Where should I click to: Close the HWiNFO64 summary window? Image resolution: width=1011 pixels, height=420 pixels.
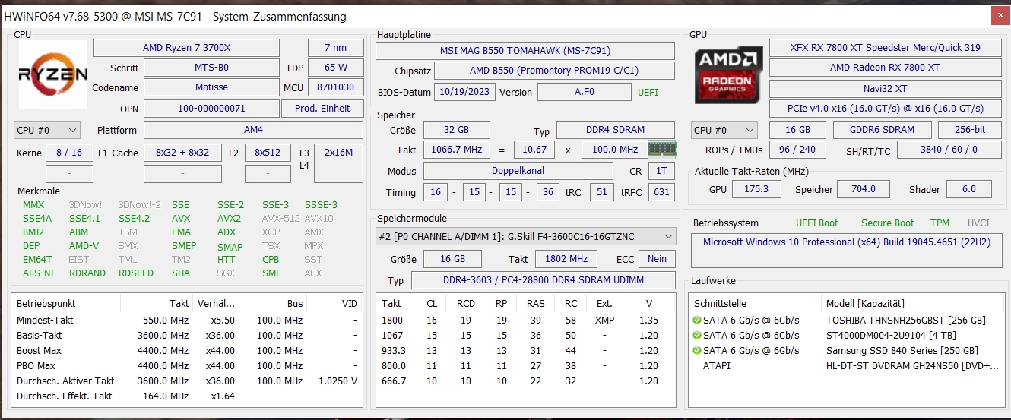pyautogui.click(x=1000, y=15)
